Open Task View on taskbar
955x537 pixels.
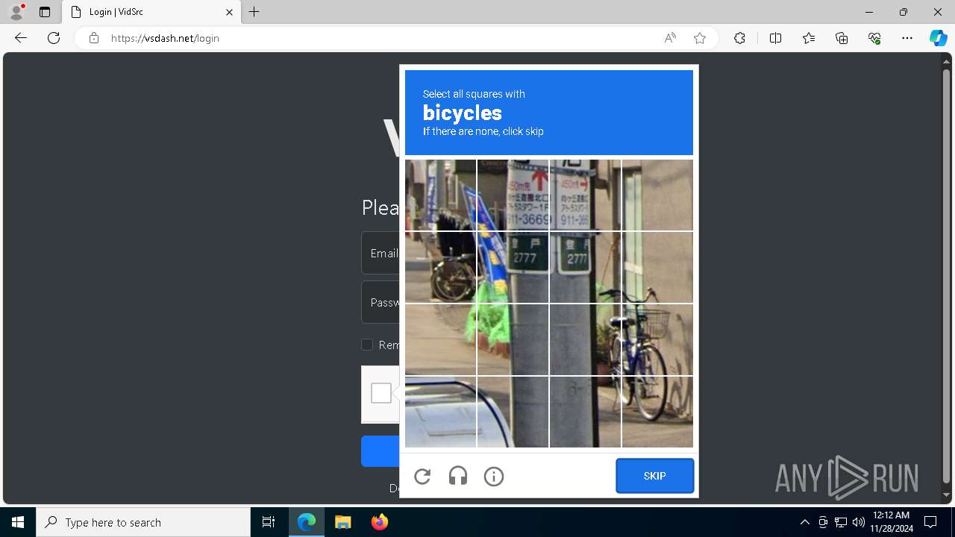(x=269, y=522)
